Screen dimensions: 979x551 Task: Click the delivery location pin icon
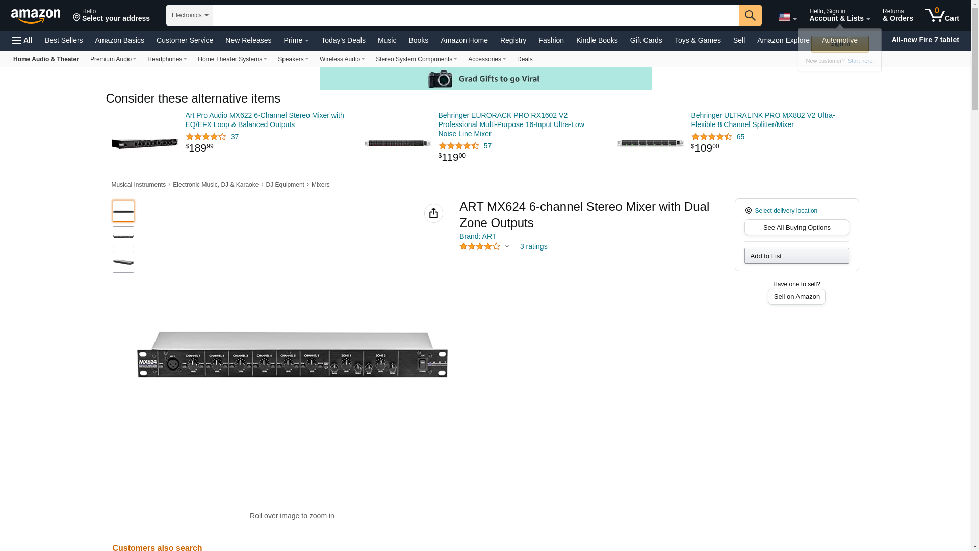click(x=748, y=211)
